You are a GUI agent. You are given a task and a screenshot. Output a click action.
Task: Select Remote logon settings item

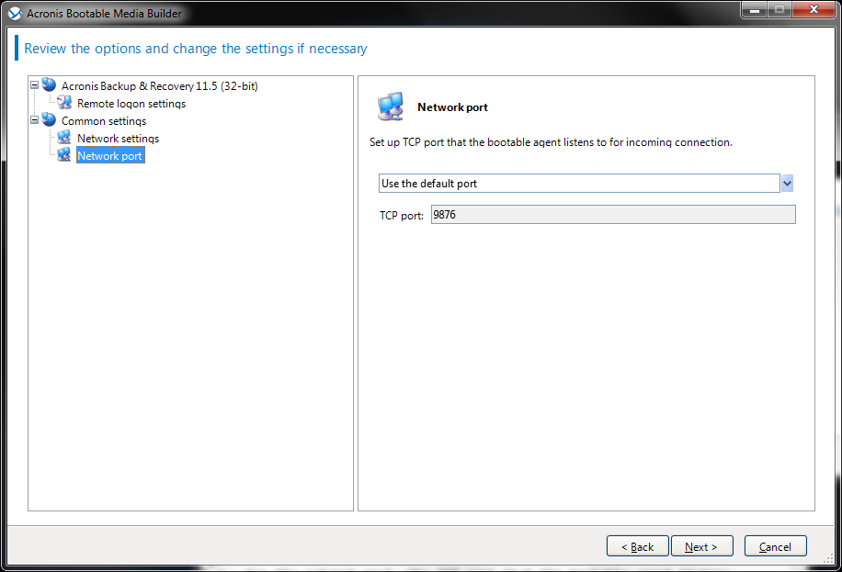[131, 104]
